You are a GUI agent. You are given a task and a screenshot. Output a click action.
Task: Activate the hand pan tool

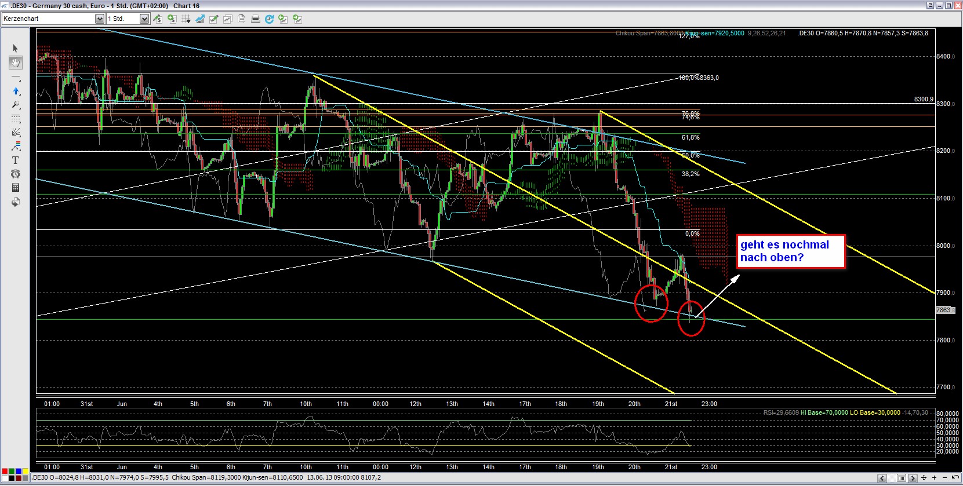tap(16, 63)
